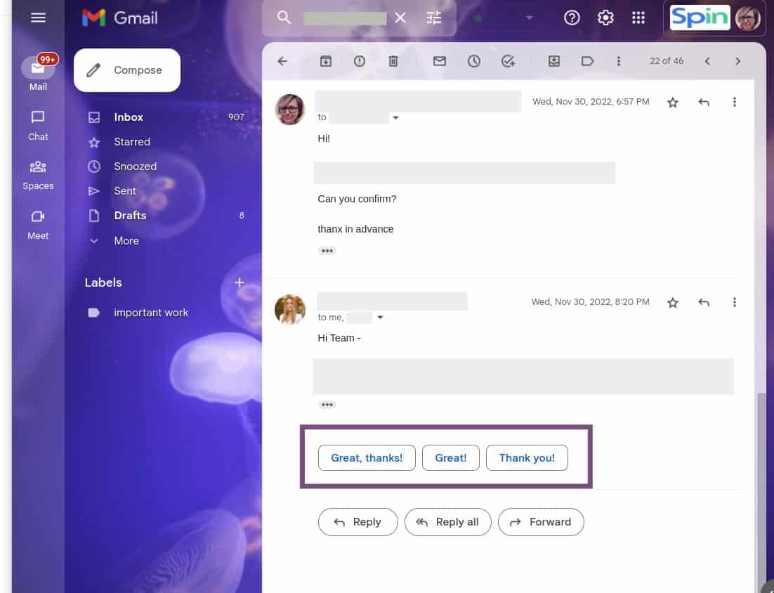Open Gmail settings
Viewport: 774px width, 593px height.
pyautogui.click(x=605, y=18)
